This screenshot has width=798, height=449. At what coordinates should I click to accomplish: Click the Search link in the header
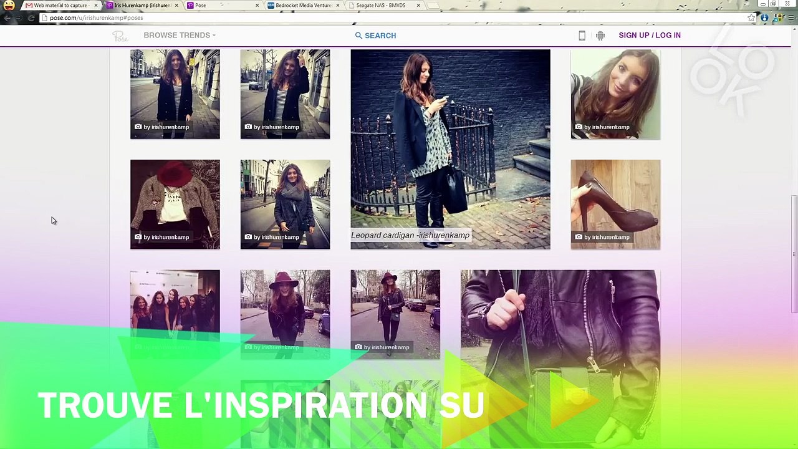pyautogui.click(x=375, y=36)
